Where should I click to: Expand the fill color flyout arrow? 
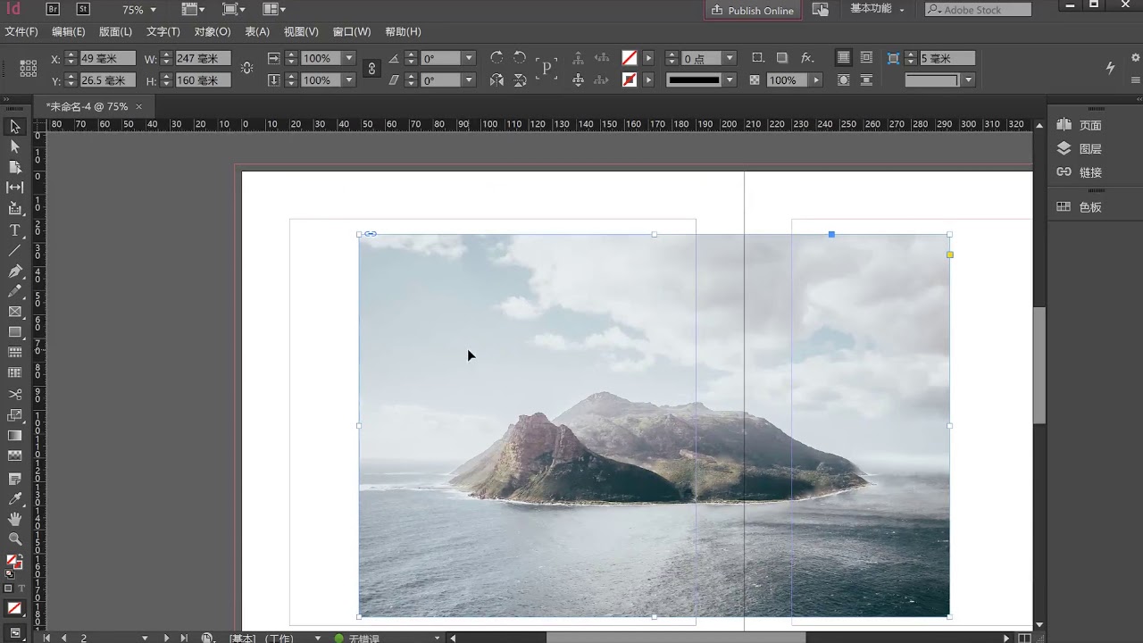pyautogui.click(x=648, y=58)
